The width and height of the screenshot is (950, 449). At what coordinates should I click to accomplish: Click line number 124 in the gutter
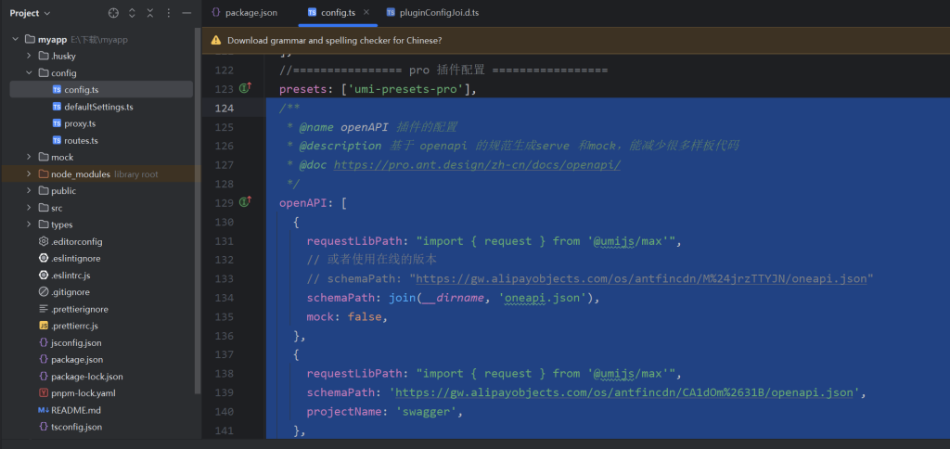click(225, 109)
